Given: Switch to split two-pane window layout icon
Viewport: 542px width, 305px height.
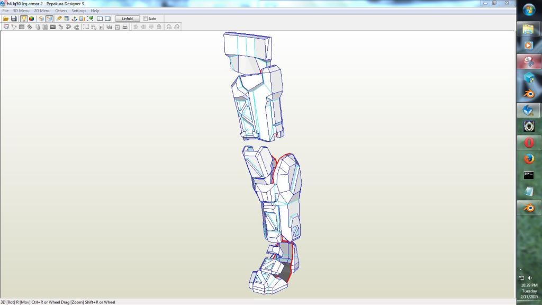Looking at the screenshot, I should click(x=100, y=19).
